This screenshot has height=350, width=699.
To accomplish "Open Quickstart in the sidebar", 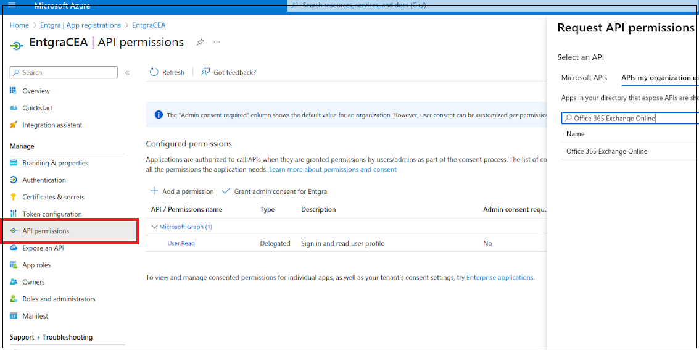I will click(38, 108).
